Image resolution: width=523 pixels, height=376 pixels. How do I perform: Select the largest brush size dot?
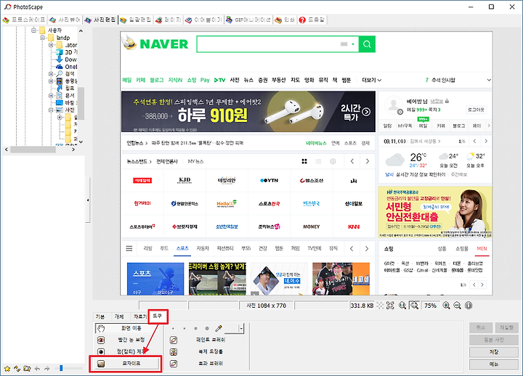pyautogui.click(x=207, y=329)
